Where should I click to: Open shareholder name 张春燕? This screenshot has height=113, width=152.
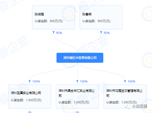[87, 14]
